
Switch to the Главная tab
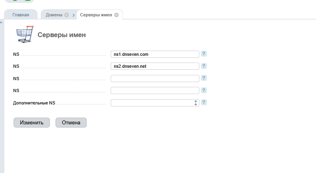coord(21,15)
